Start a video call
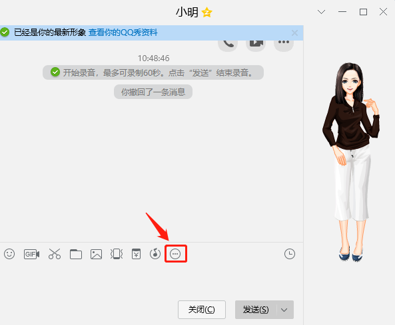Viewport: 395px width, 325px height. tap(256, 43)
